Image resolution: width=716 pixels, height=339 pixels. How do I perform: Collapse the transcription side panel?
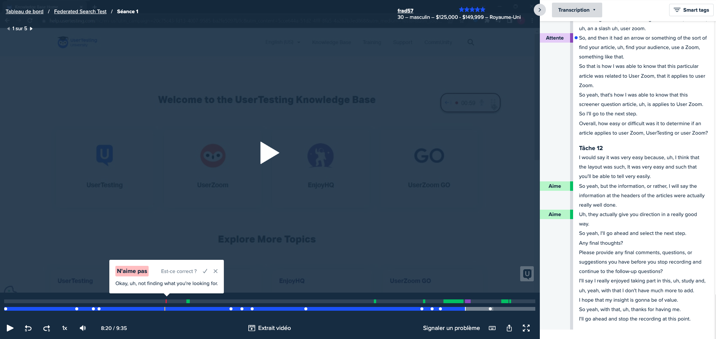539,10
